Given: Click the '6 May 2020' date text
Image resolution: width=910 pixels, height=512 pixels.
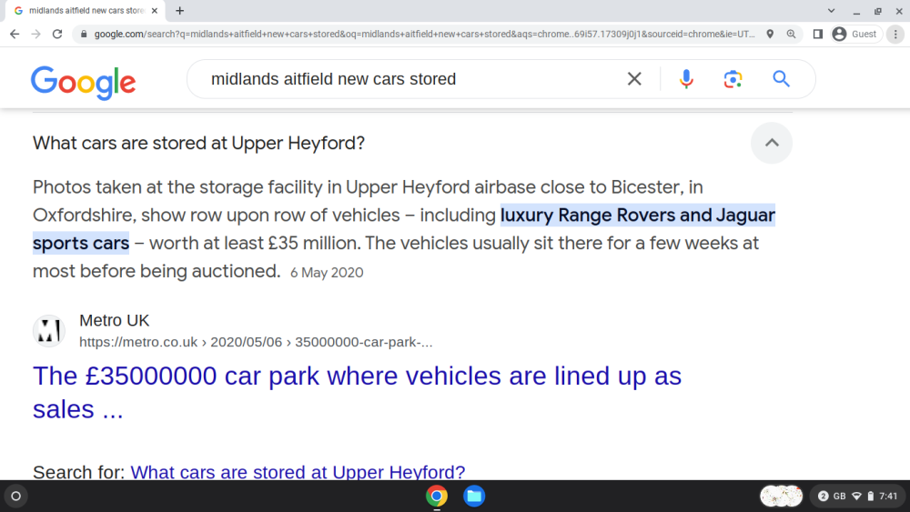Looking at the screenshot, I should [x=327, y=273].
